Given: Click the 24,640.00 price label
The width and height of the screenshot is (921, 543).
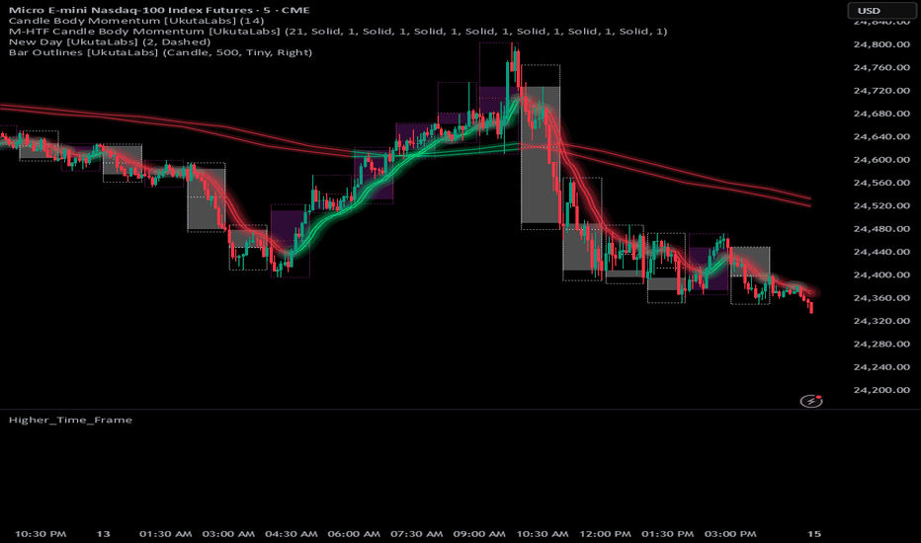Looking at the screenshot, I should [x=881, y=136].
